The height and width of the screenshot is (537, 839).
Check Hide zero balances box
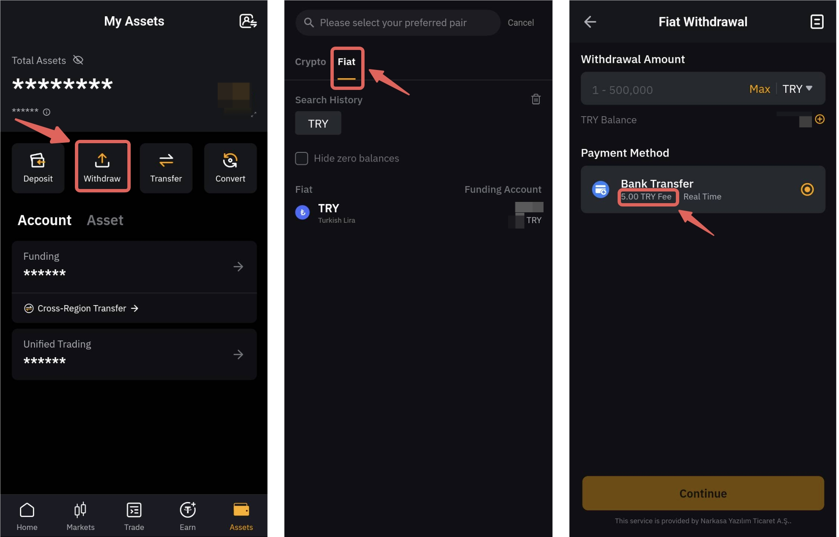tap(301, 158)
